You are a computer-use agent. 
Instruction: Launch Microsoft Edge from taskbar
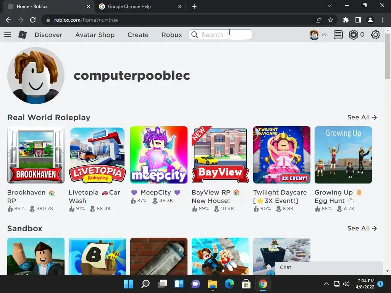[x=229, y=284]
